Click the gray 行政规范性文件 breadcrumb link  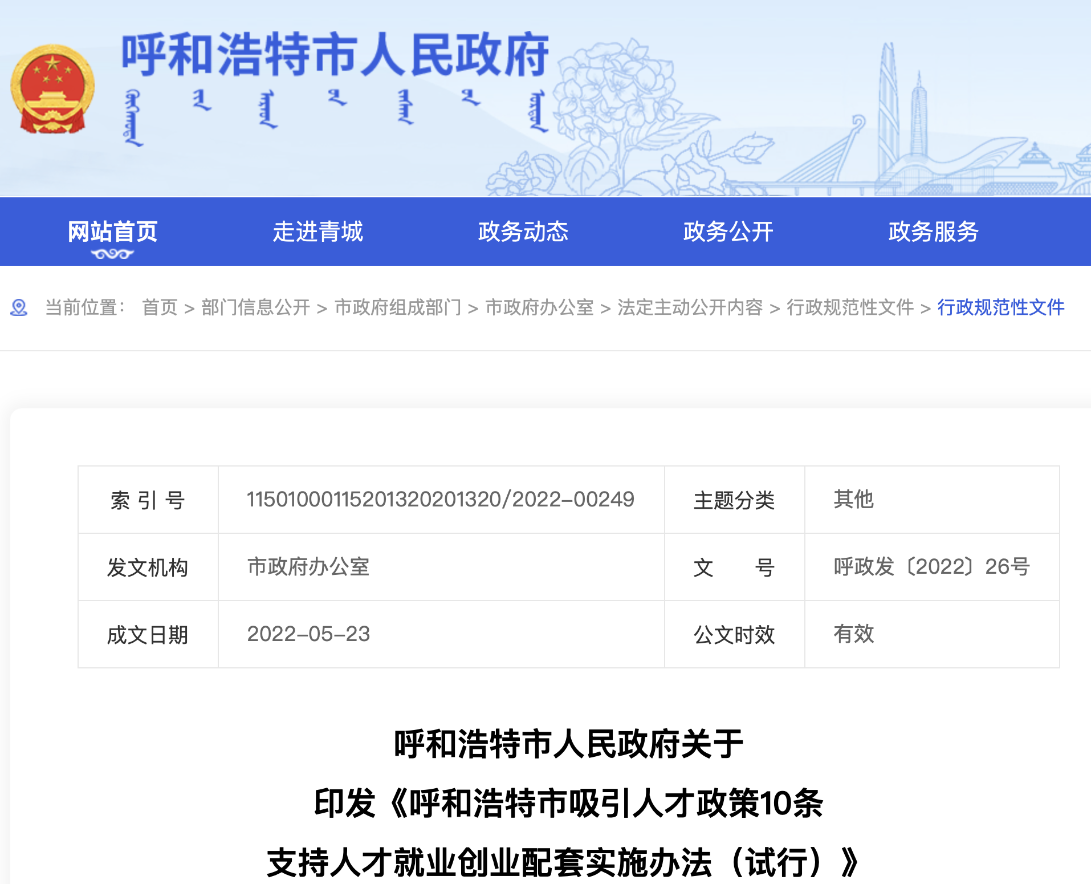850,307
